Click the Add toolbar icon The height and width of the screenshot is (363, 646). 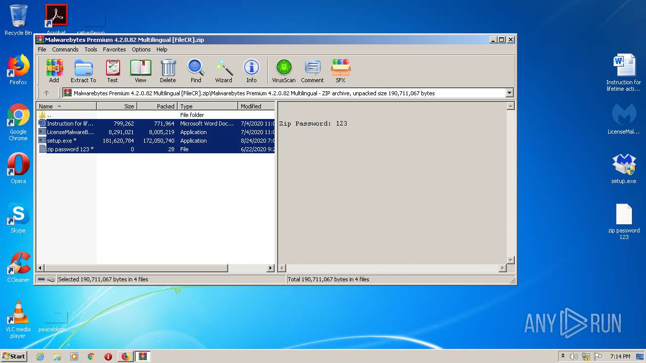(54, 71)
